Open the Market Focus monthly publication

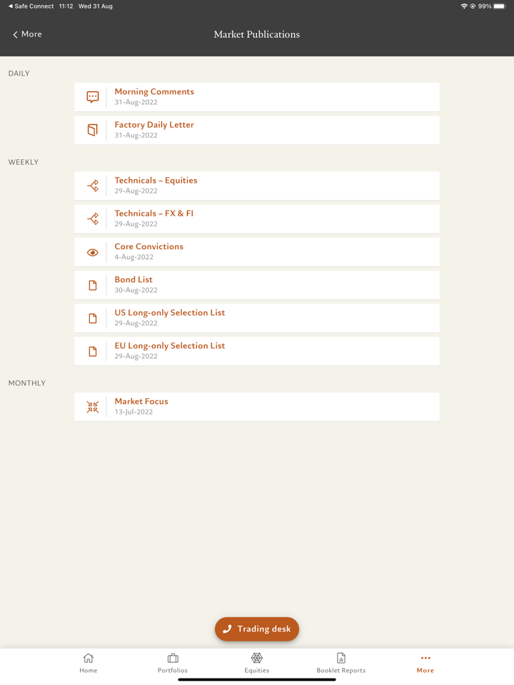click(141, 402)
